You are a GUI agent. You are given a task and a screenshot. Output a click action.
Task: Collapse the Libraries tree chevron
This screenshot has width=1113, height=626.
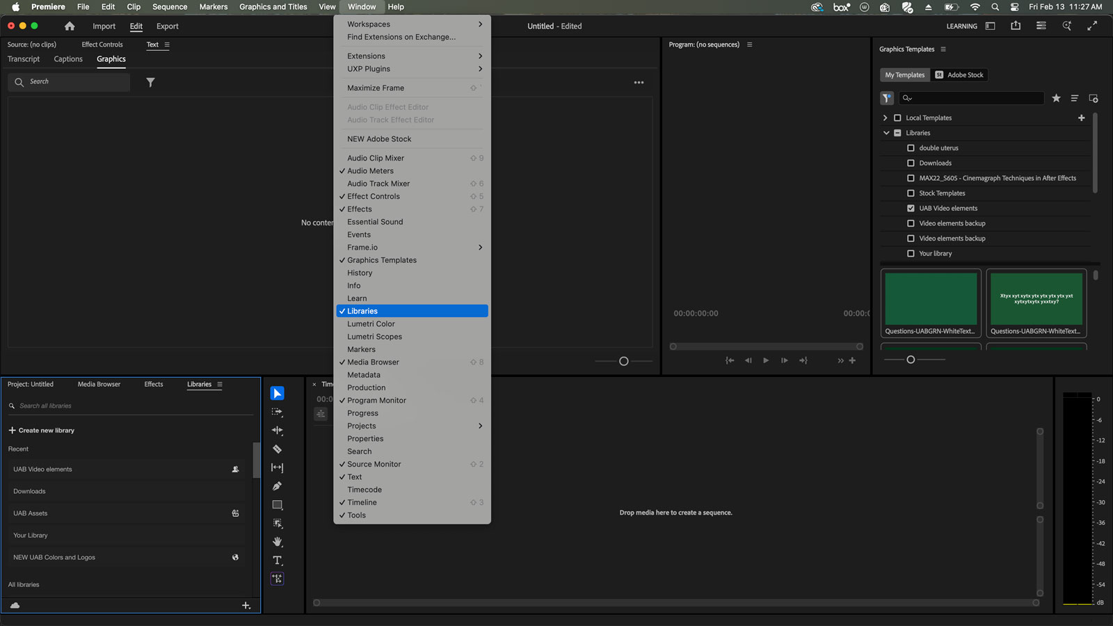pyautogui.click(x=886, y=133)
